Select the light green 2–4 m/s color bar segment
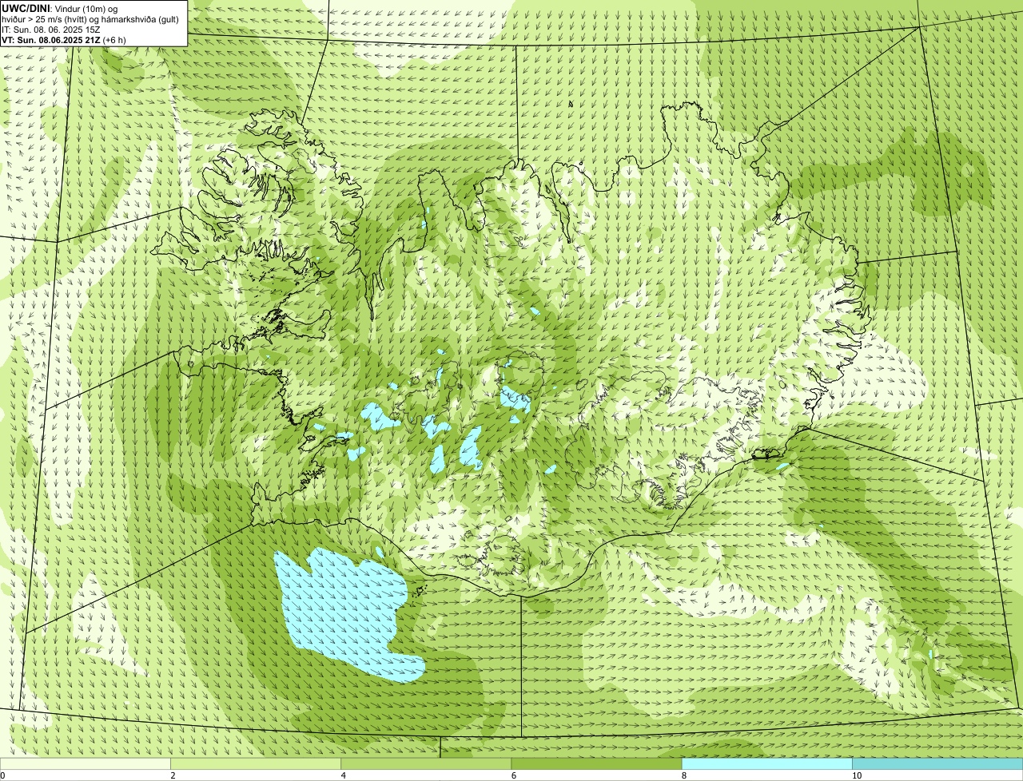Viewport: 1023px width, 781px height. point(256,763)
